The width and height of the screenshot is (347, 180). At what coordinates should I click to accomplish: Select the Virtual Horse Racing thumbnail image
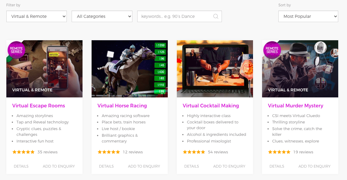point(129,69)
